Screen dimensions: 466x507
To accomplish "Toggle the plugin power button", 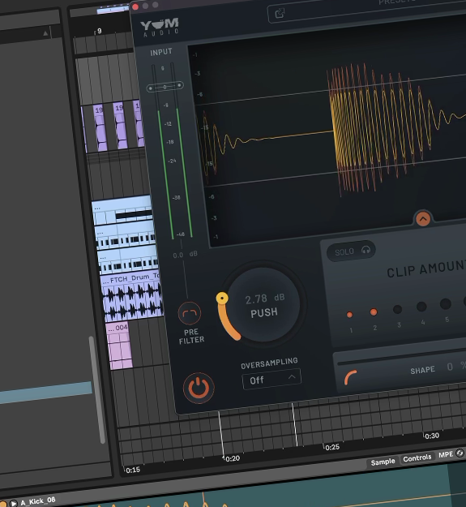I will (x=199, y=388).
